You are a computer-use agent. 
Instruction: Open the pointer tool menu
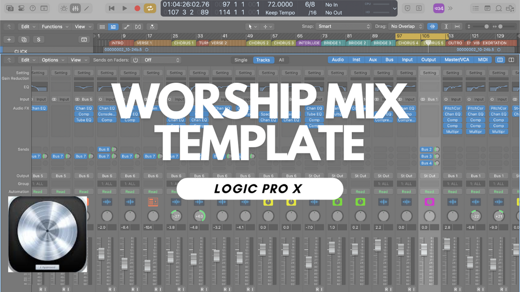click(252, 26)
